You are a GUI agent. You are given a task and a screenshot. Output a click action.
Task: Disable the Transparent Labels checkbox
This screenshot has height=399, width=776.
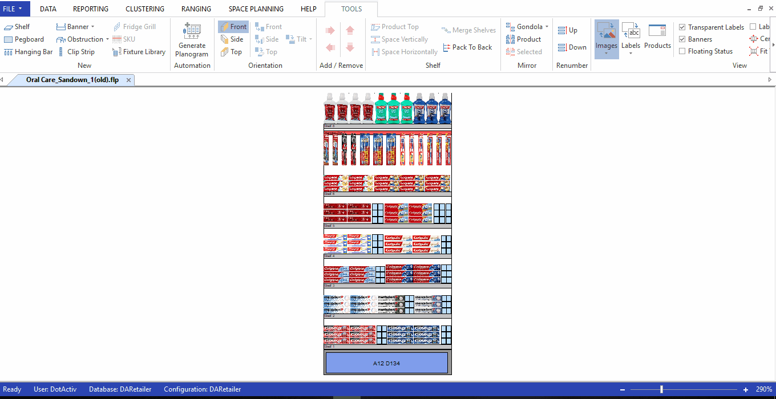(x=682, y=27)
